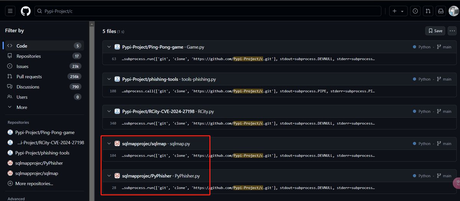Click line 28 in PyPhisher.py snippet

click(114, 188)
